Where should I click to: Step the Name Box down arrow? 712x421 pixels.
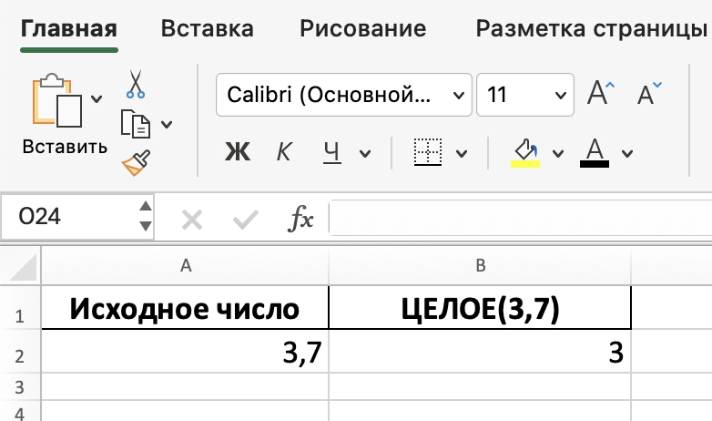tap(146, 226)
